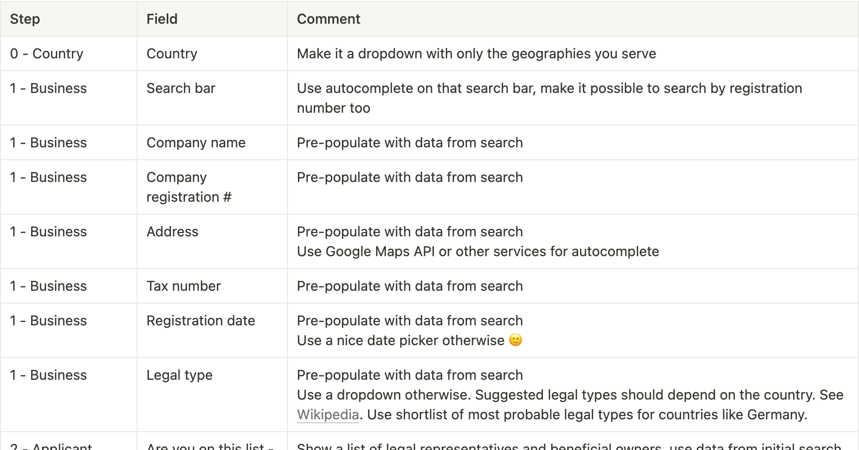This screenshot has height=450, width=859.
Task: Click the 'Are you on this list' field cell
Action: pyautogui.click(x=212, y=442)
